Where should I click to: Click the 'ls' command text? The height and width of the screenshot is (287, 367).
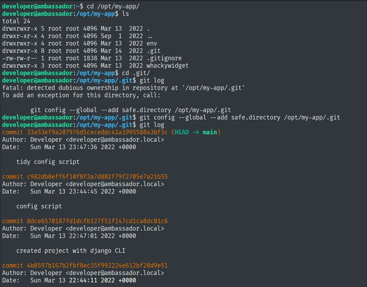(125, 14)
